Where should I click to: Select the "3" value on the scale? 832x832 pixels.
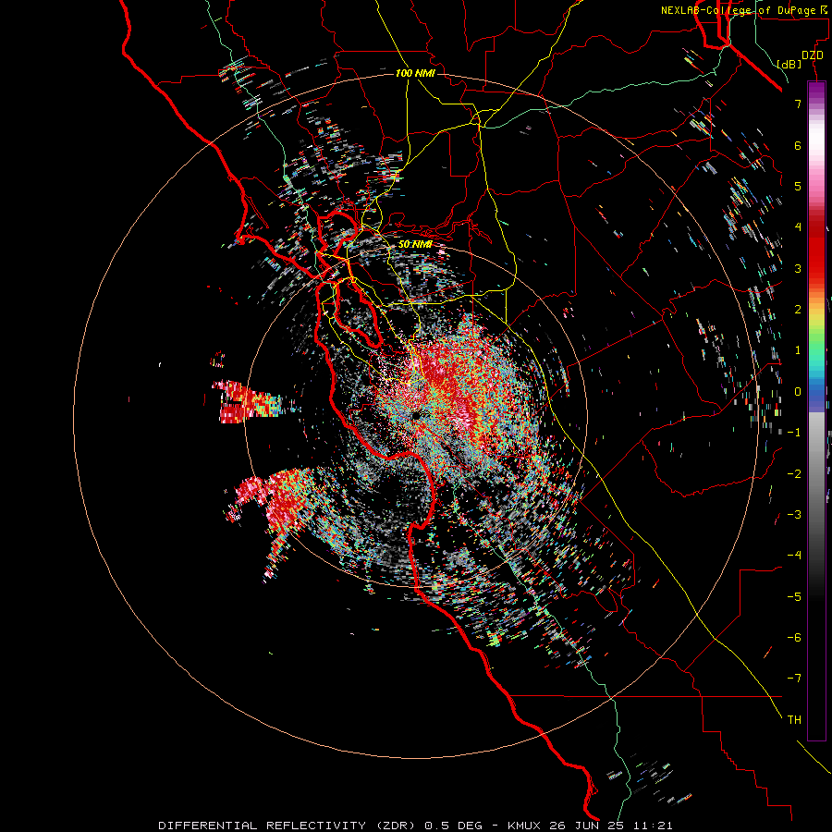(x=798, y=268)
